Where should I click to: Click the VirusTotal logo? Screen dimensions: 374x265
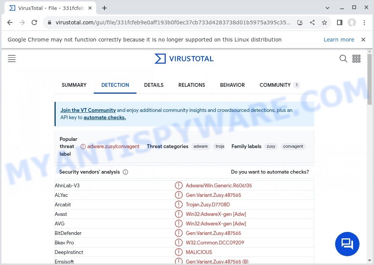point(184,59)
